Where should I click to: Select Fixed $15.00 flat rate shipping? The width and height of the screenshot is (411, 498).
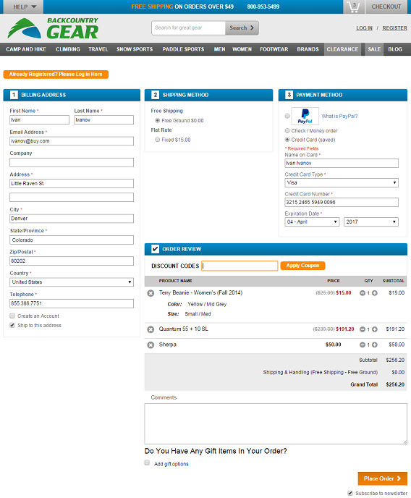coord(158,140)
